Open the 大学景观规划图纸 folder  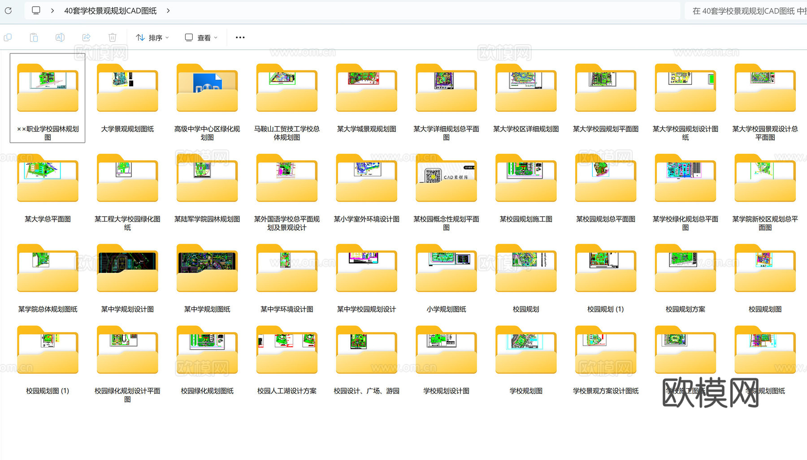127,88
